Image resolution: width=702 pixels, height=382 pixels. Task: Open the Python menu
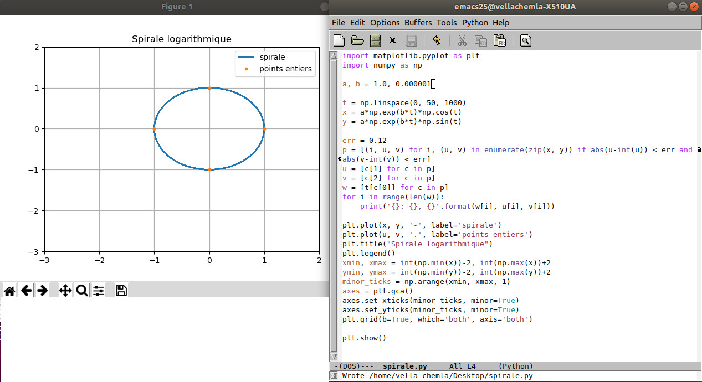pyautogui.click(x=475, y=23)
